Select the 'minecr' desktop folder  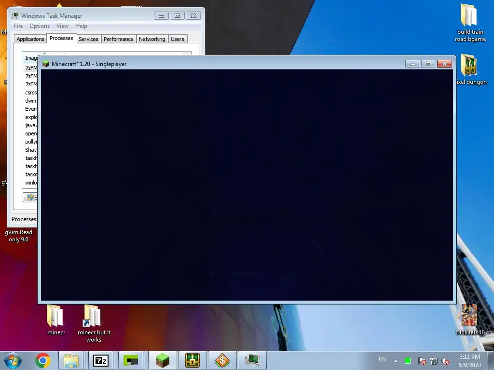[56, 320]
